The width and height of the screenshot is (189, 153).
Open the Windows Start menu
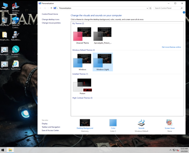(x=3, y=150)
